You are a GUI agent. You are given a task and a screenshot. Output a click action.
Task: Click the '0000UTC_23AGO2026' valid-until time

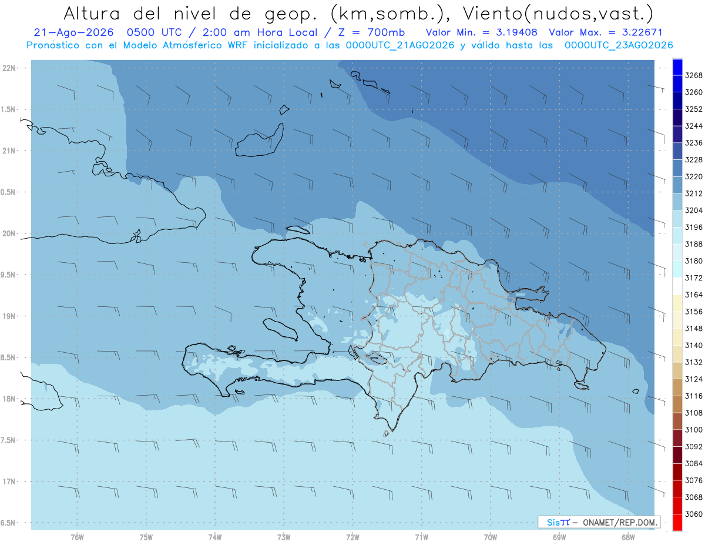pyautogui.click(x=619, y=45)
